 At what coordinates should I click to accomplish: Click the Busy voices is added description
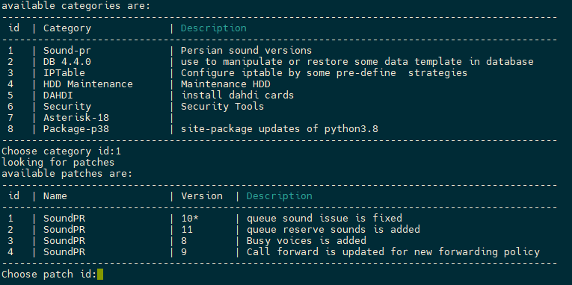(307, 240)
